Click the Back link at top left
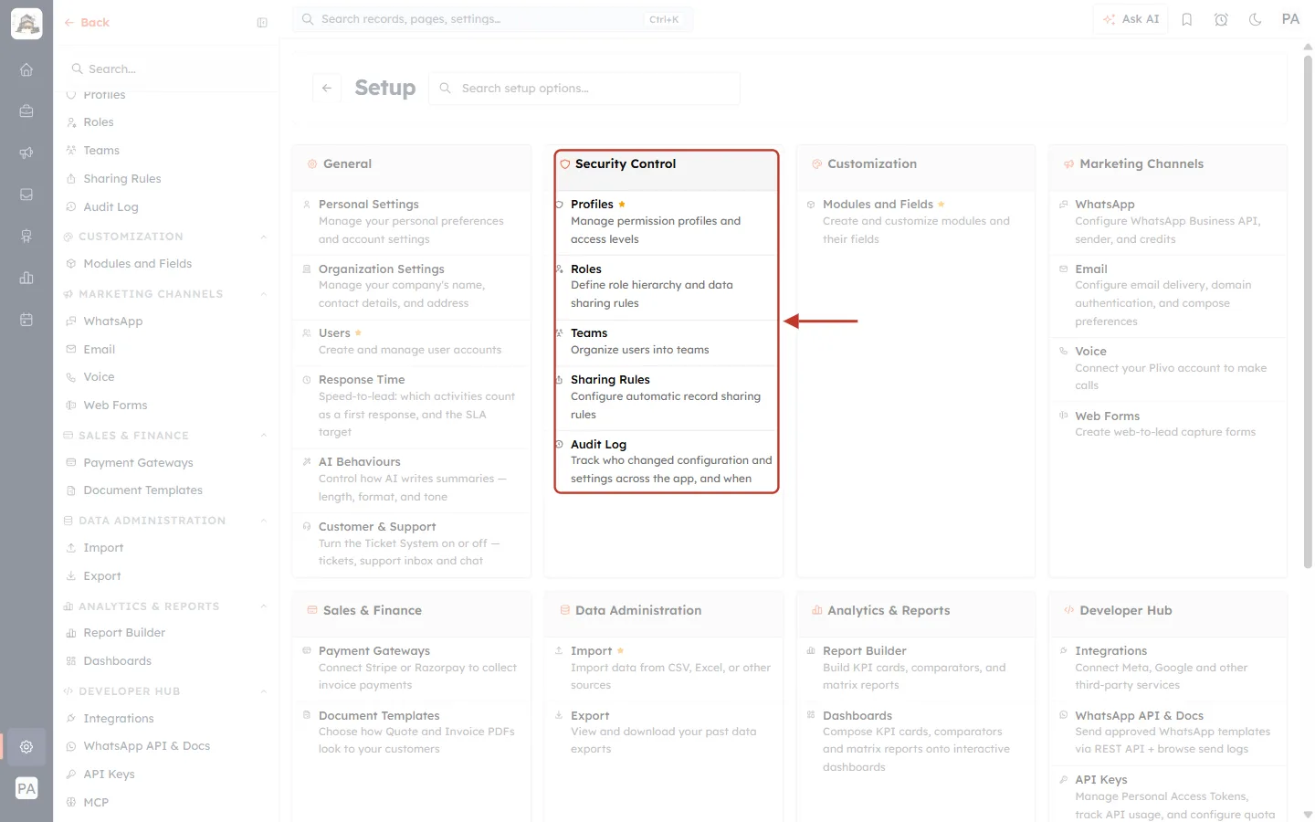The height and width of the screenshot is (822, 1315). point(87,23)
